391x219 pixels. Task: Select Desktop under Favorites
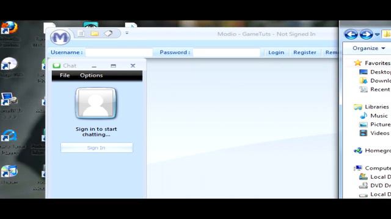click(375, 72)
